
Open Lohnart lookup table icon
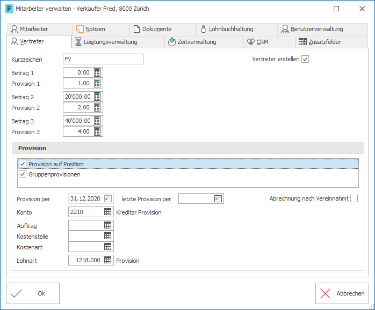(107, 260)
